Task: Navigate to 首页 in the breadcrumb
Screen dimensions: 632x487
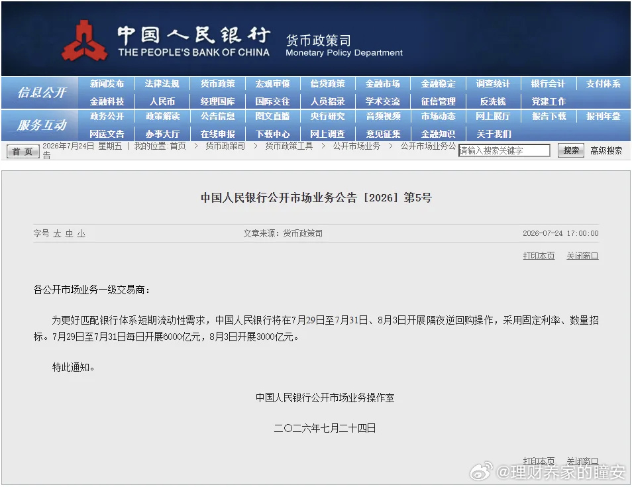Action: pyautogui.click(x=178, y=146)
